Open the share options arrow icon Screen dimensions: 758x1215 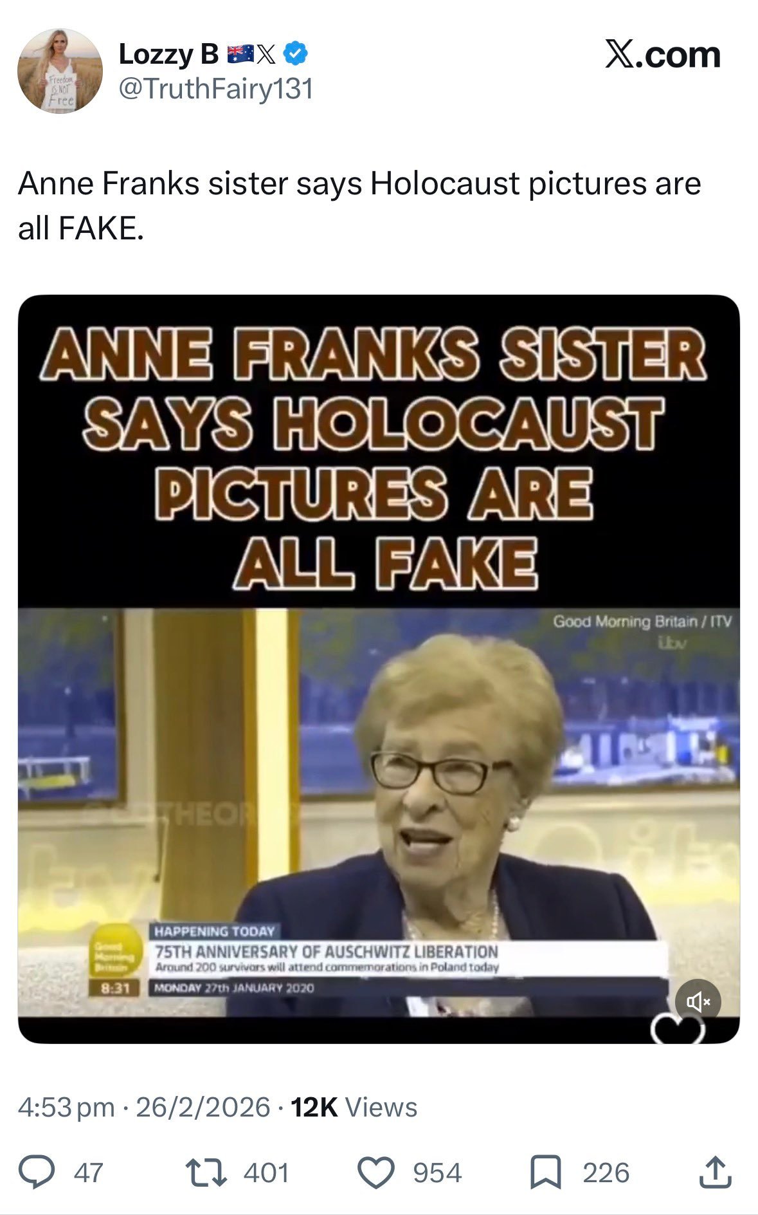click(714, 1172)
